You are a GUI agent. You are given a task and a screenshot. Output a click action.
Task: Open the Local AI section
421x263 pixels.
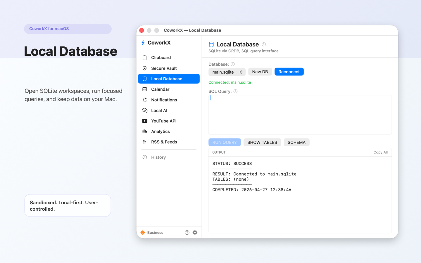click(169, 110)
